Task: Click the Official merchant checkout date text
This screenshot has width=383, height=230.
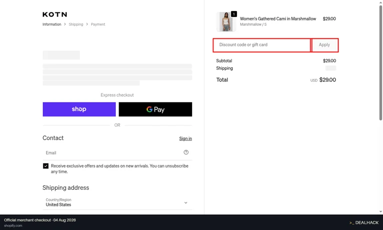Action: tap(40, 220)
